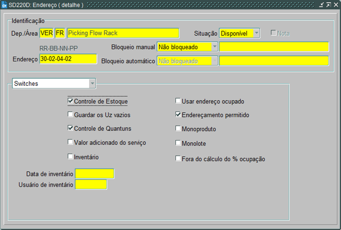Click the Situação label
The height and width of the screenshot is (230, 341).
coord(205,33)
